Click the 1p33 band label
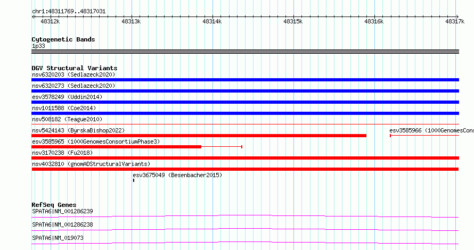This screenshot has height=250, width=474. 38,46
